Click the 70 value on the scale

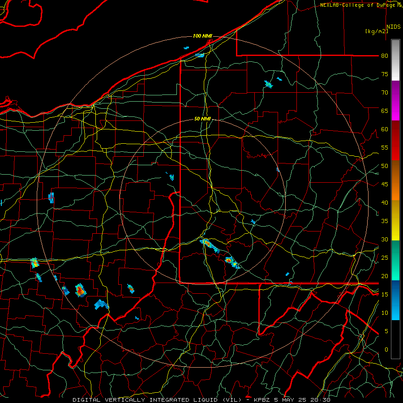tap(385, 93)
